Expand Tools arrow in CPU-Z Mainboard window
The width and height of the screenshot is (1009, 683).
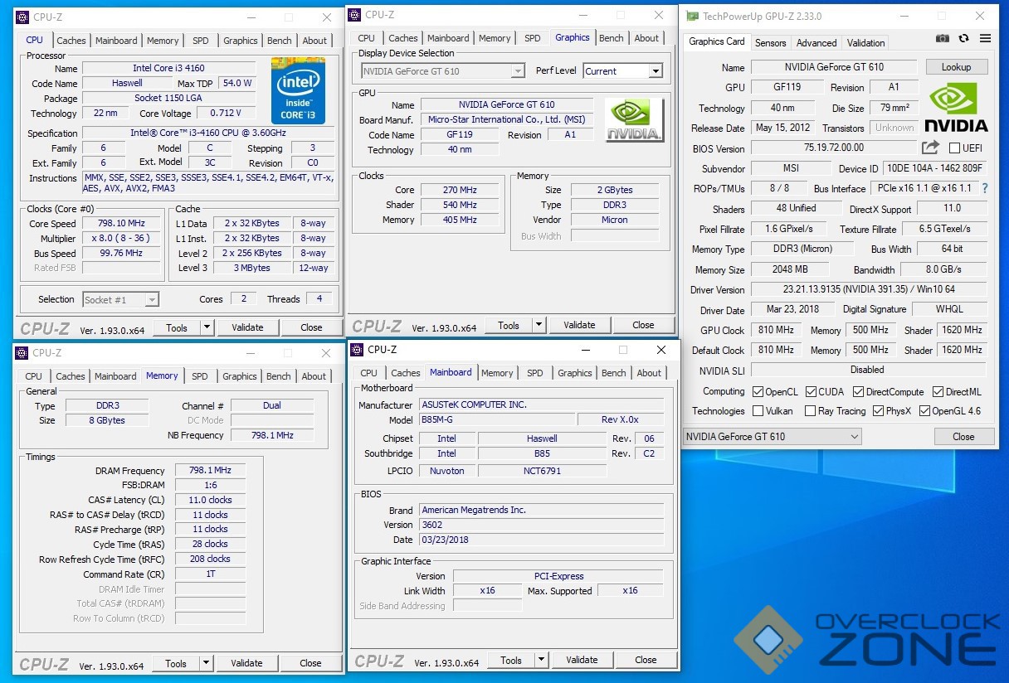[541, 661]
